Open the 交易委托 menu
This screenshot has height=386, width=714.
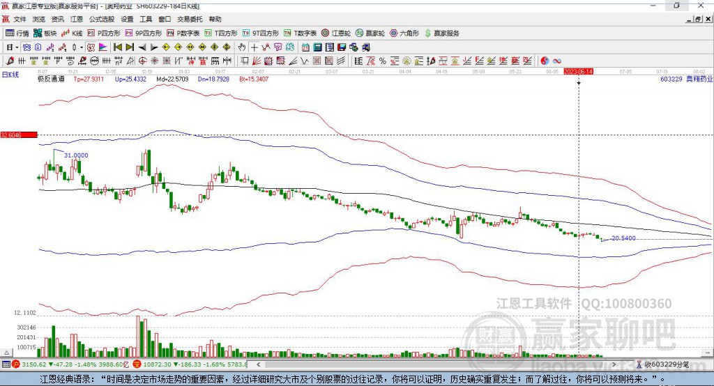pyautogui.click(x=190, y=19)
